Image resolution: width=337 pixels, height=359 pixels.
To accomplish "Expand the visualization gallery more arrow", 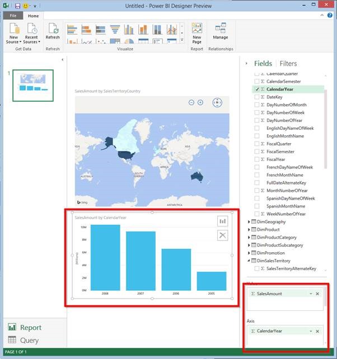I will coord(182,40).
